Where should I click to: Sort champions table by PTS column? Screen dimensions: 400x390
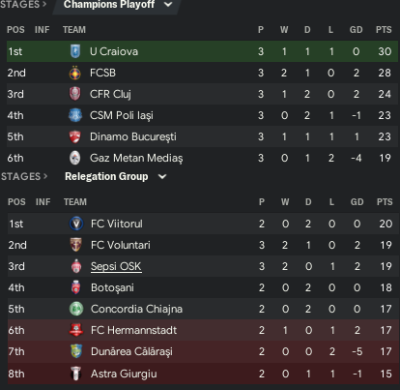[x=384, y=30]
